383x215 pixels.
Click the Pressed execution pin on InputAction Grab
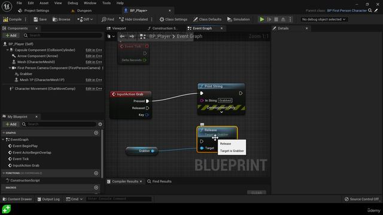[148, 101]
